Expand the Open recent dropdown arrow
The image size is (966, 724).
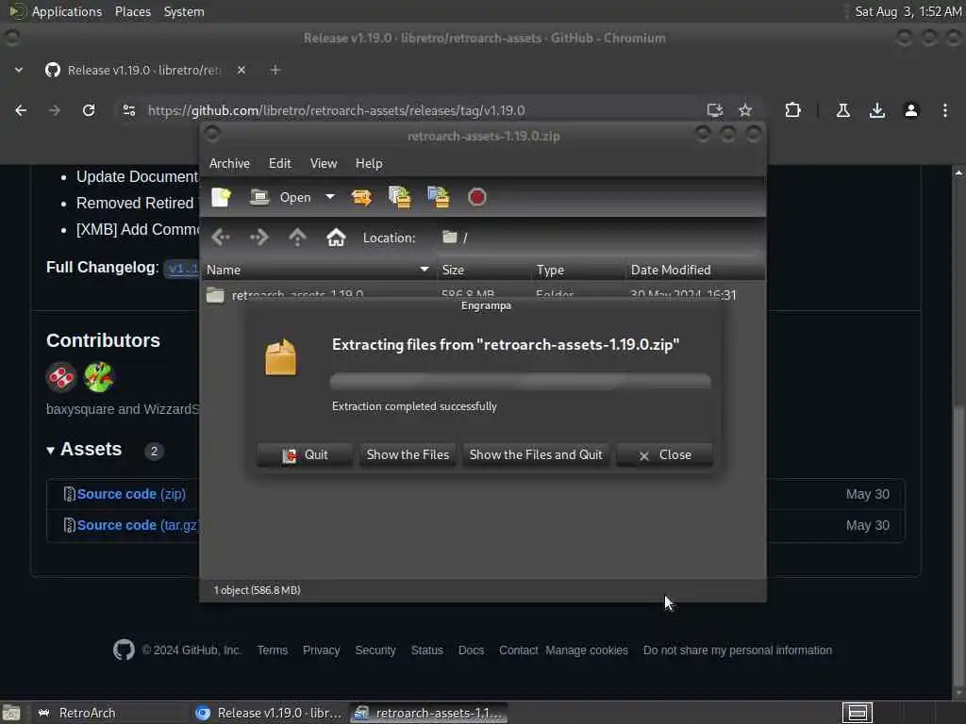[x=330, y=197]
